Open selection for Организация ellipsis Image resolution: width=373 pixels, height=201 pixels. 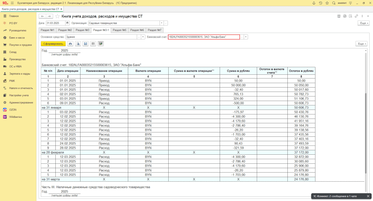pos(166,23)
